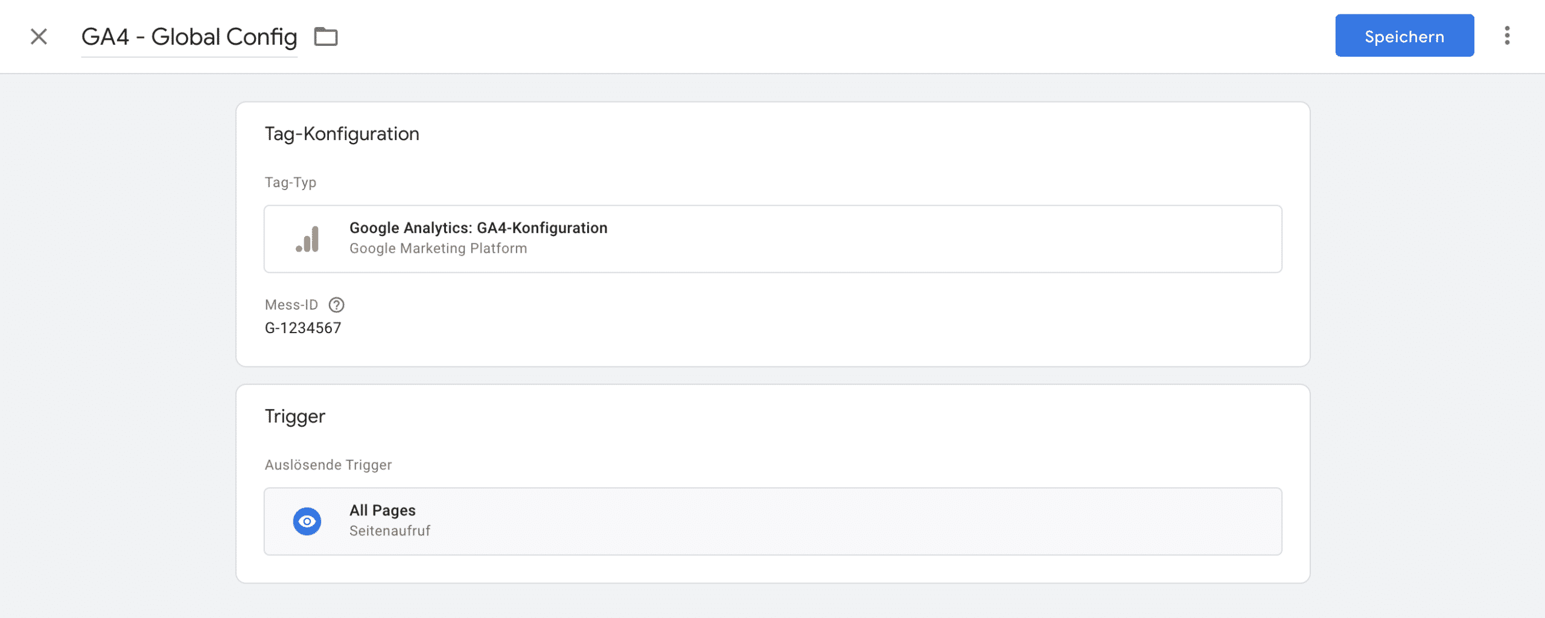Viewport: 1545px width, 618px height.
Task: Click the Google Analytics bar chart icon
Action: (308, 239)
